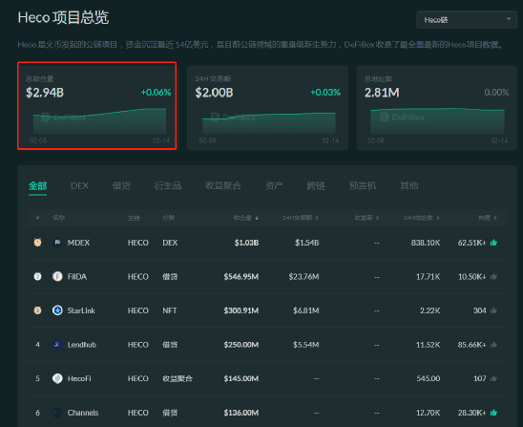
Task: Open the StarLink project link
Action: [81, 310]
